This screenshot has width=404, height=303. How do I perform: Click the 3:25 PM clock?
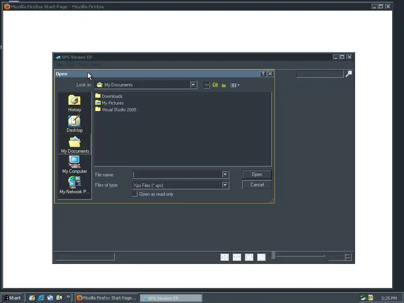(389, 298)
